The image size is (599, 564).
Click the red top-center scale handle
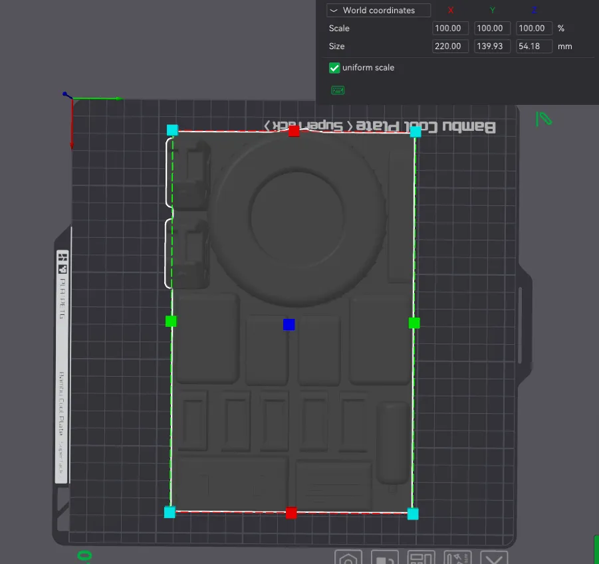294,132
